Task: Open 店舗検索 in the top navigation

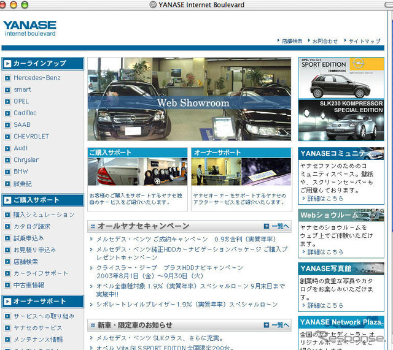Action: (x=292, y=41)
